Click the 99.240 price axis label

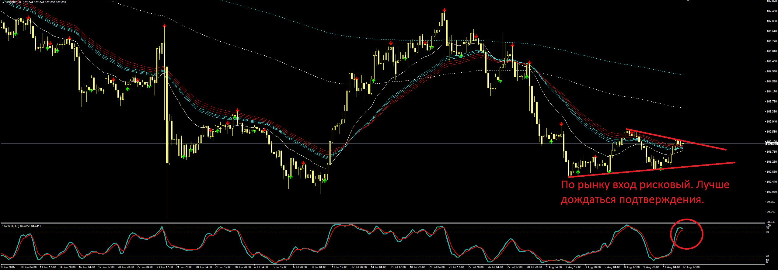point(772,212)
